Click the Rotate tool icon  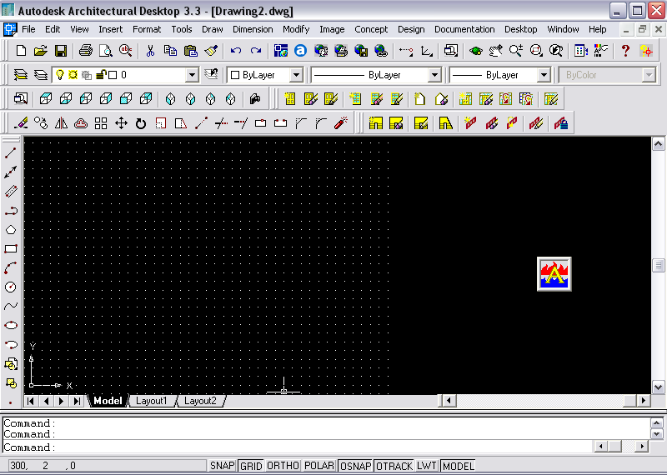(x=141, y=123)
